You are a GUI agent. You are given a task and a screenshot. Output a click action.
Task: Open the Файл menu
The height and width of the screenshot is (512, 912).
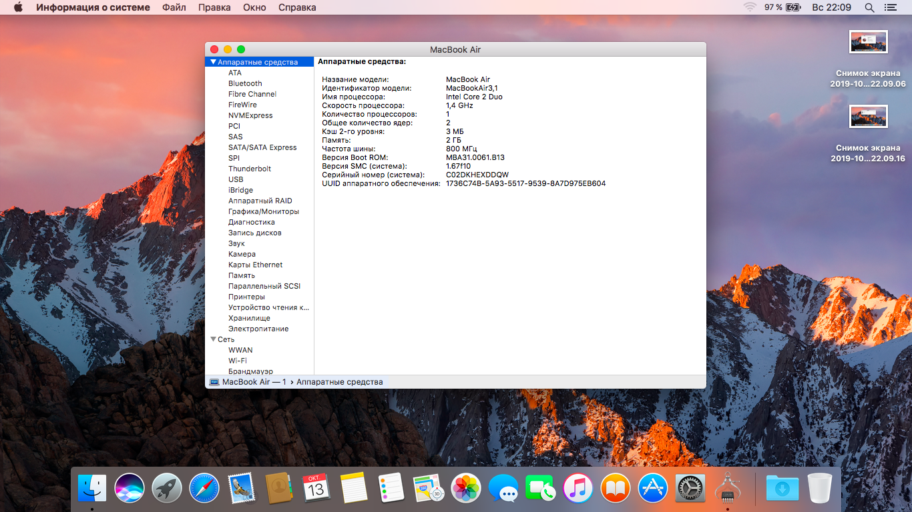[174, 7]
